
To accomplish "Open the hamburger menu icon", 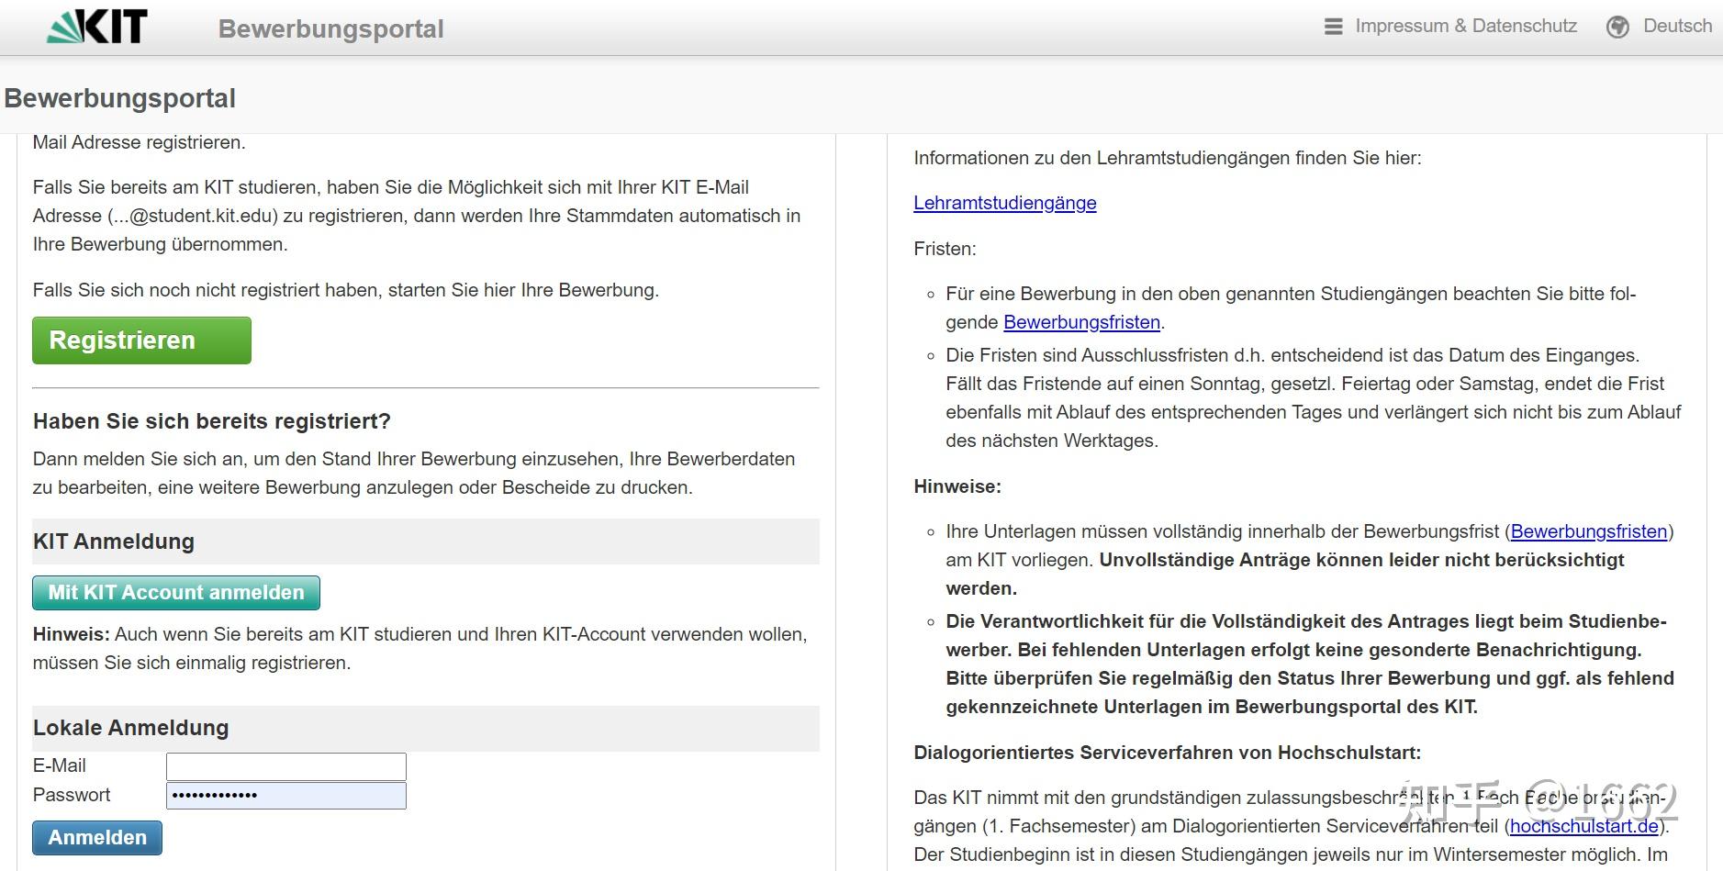I will tap(1333, 27).
